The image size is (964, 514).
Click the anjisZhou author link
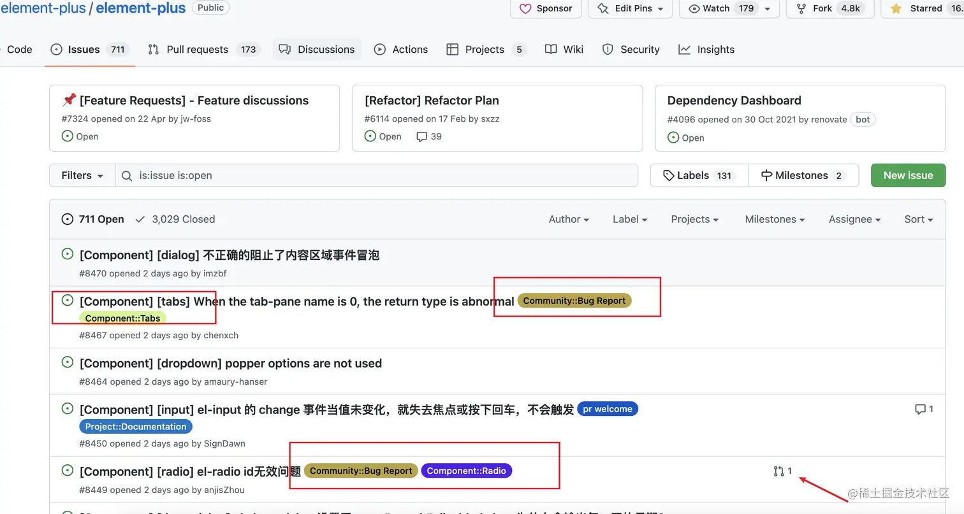224,490
